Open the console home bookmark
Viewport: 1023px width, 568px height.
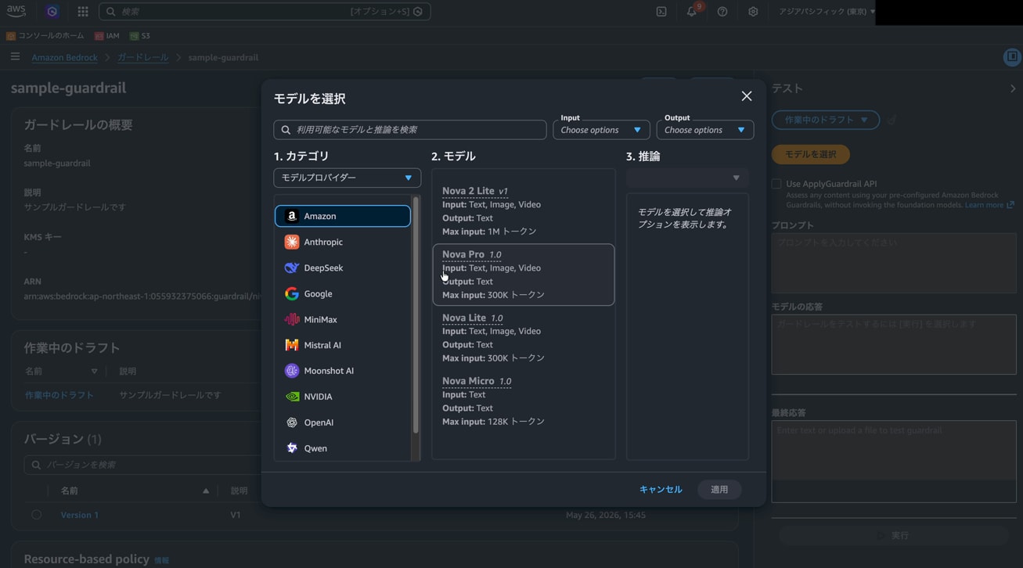[x=45, y=36]
